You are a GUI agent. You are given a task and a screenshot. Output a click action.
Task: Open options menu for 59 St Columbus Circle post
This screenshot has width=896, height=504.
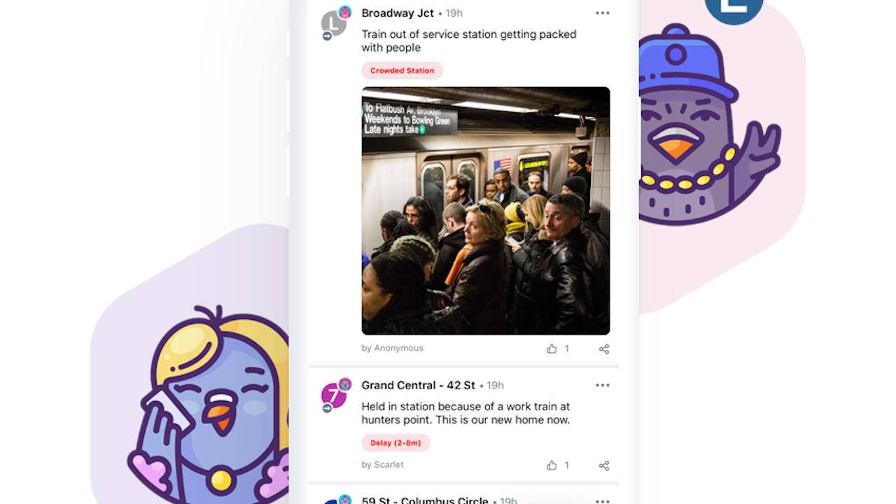pos(602,501)
